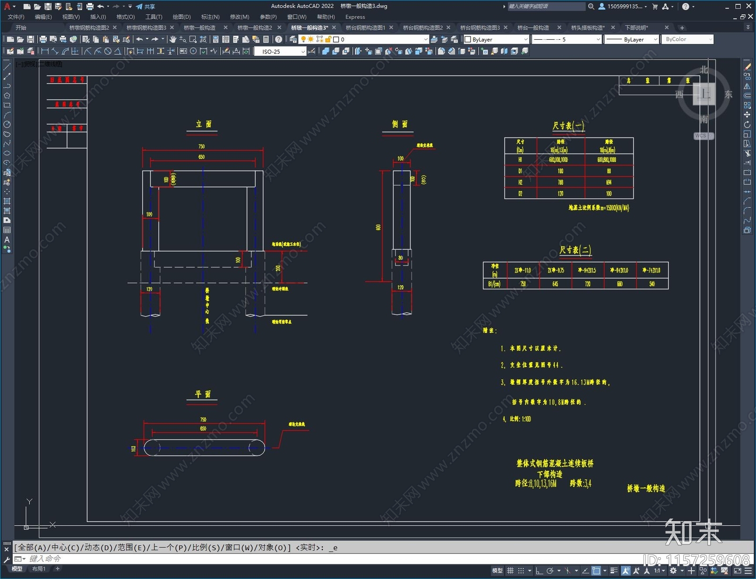Open the ISO-25 dimension style dropdown
The width and height of the screenshot is (756, 579).
tap(281, 51)
